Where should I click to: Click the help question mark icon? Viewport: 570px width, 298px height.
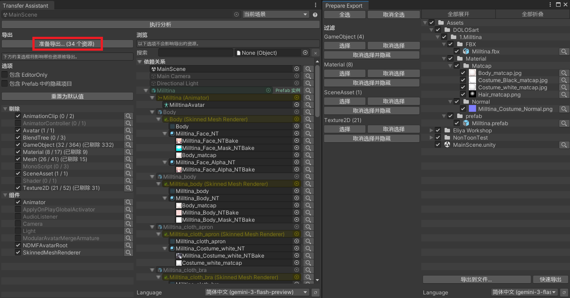(x=315, y=15)
